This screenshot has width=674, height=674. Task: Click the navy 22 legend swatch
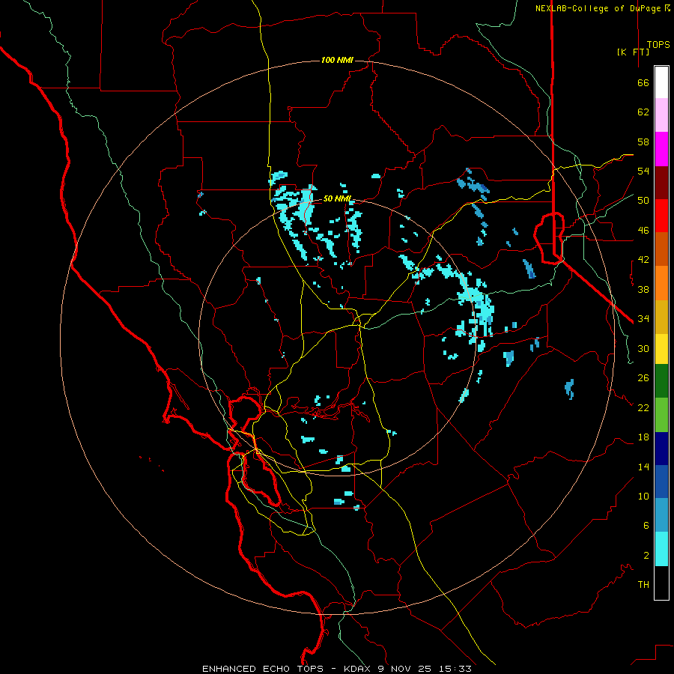661,449
